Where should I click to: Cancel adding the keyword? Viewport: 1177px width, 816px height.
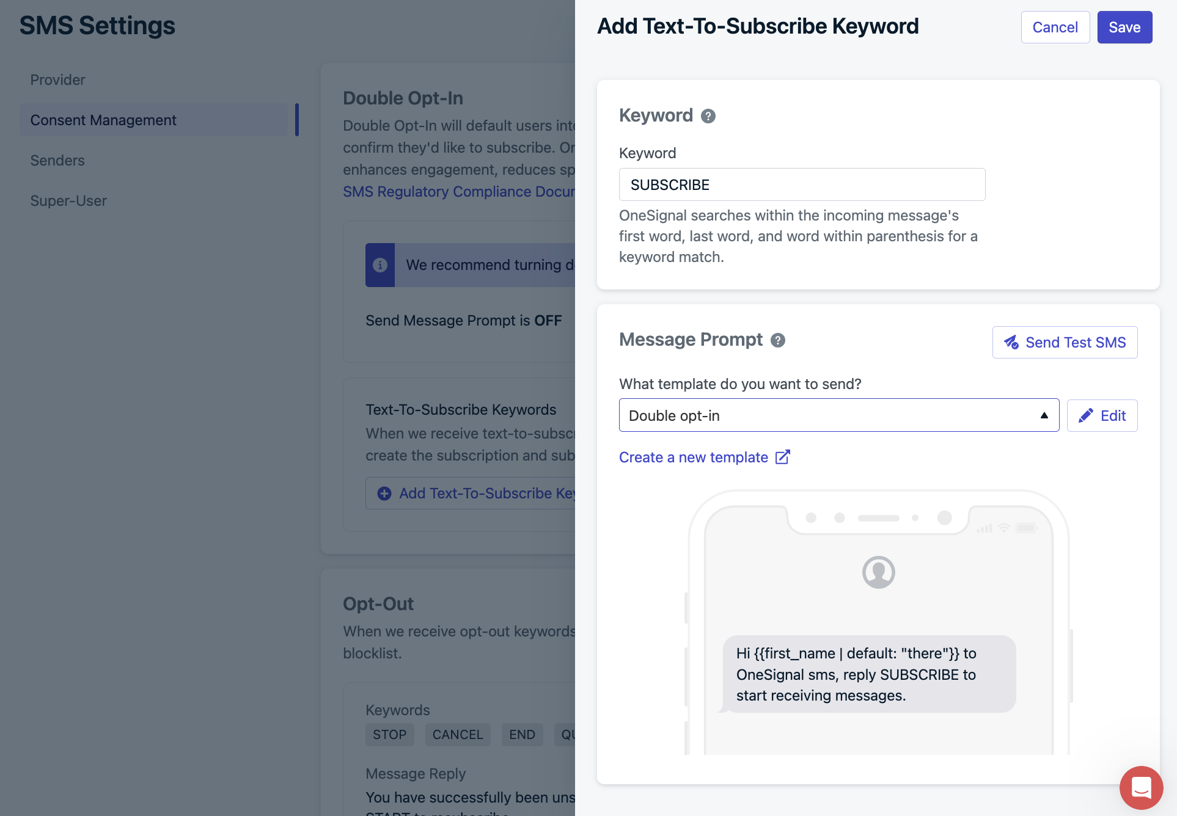(x=1055, y=27)
